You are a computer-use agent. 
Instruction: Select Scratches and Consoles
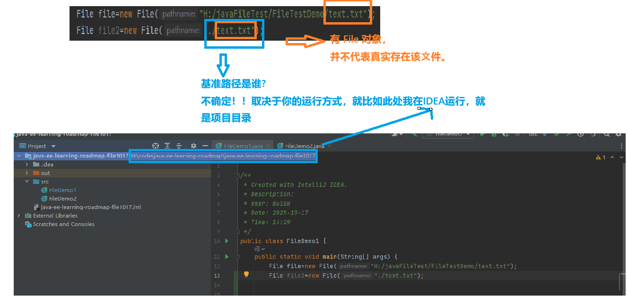pos(63,224)
